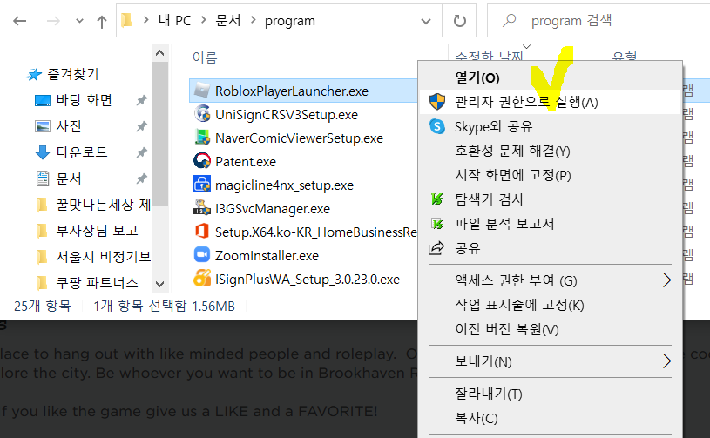Open 문서 in quick access

(x=68, y=179)
